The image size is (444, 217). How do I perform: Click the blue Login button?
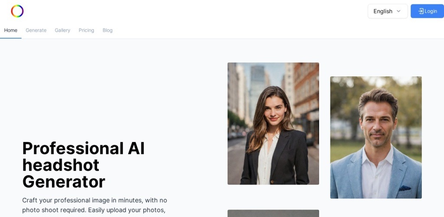427,11
